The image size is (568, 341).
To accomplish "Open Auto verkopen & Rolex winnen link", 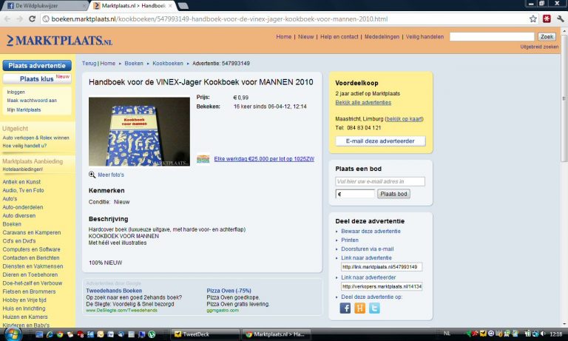I will click(x=35, y=138).
